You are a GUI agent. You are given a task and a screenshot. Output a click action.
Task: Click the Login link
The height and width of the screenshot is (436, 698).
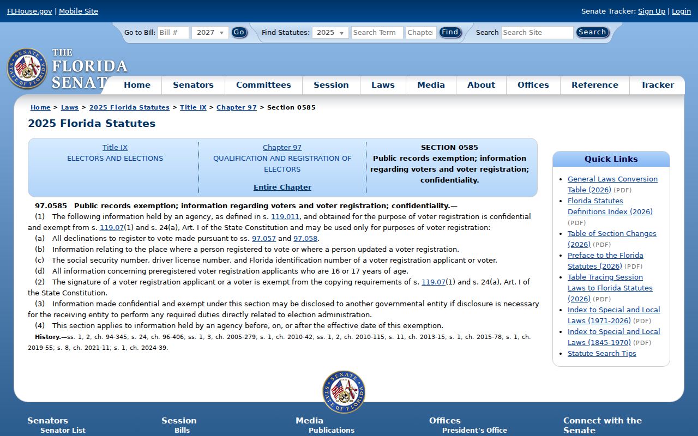tap(681, 11)
